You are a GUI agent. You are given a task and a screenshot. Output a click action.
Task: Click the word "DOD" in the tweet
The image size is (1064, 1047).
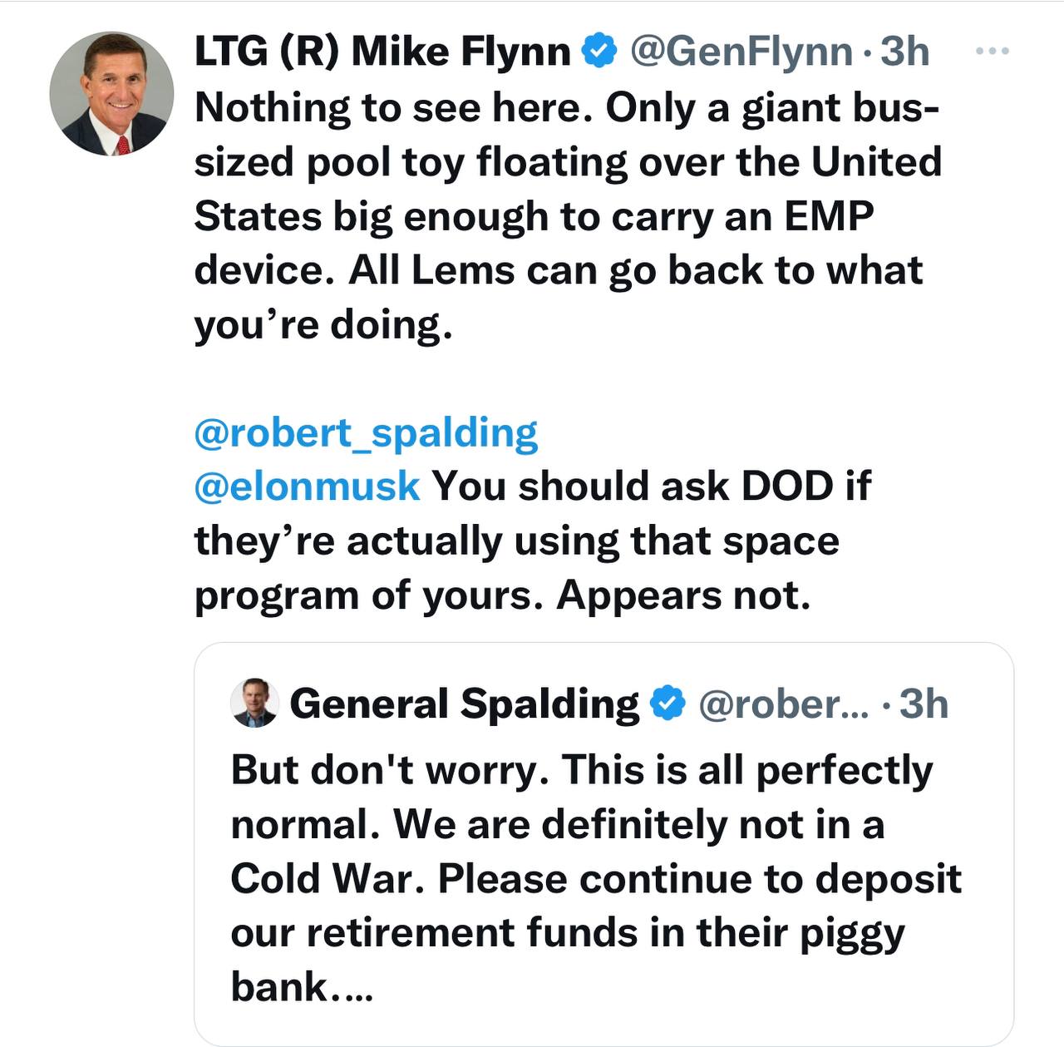(x=786, y=486)
